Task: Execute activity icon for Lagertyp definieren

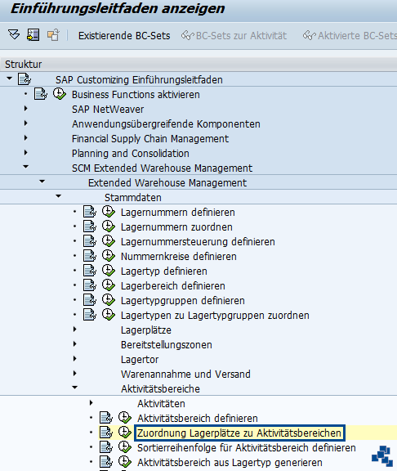Action: 109,271
